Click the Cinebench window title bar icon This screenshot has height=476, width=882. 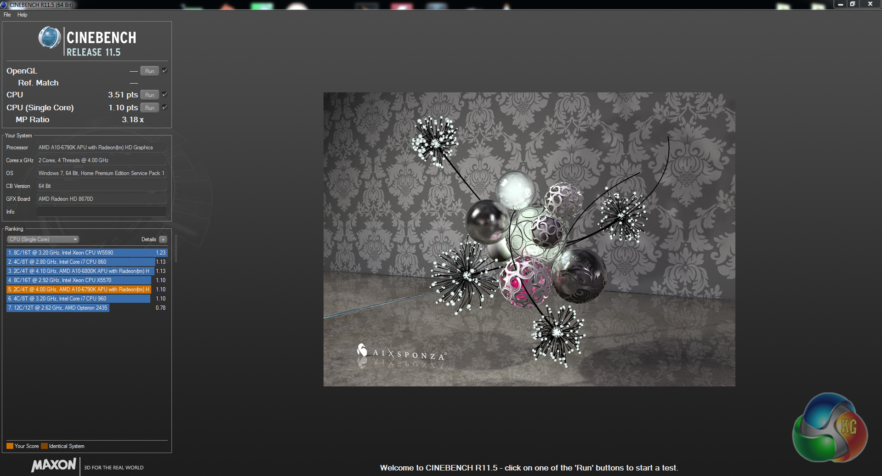point(4,5)
